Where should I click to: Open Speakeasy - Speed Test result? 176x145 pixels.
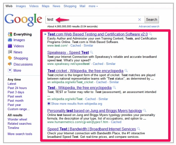(68, 52)
